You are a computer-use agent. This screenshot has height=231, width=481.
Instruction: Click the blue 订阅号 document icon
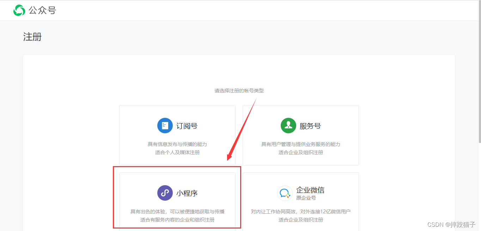[x=165, y=126]
